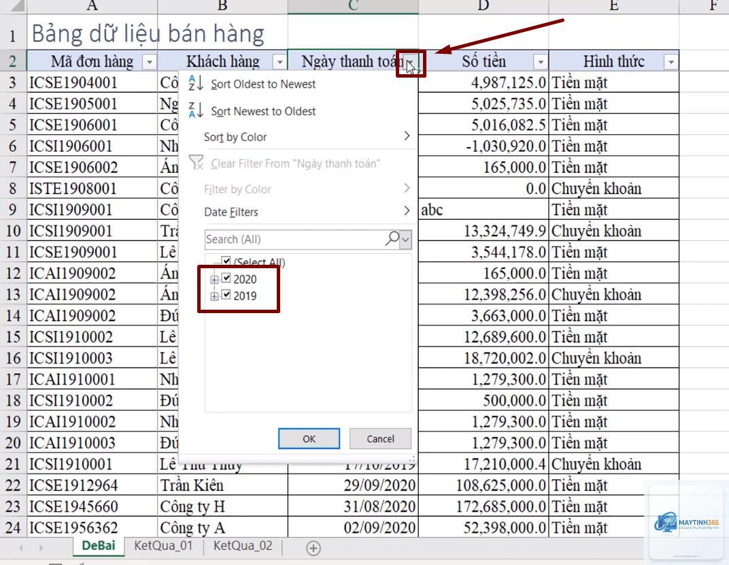729x565 pixels.
Task: Open the Ngày thanh toán filter dropdown
Action: tap(411, 63)
